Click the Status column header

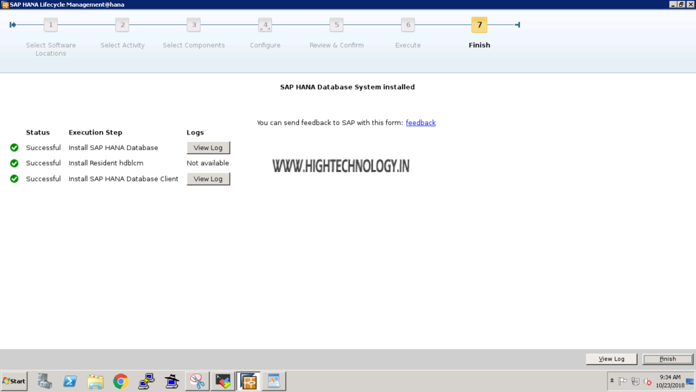tap(38, 132)
